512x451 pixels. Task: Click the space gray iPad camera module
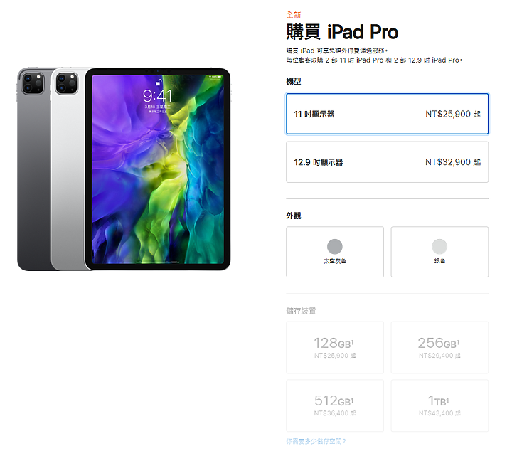[x=33, y=84]
